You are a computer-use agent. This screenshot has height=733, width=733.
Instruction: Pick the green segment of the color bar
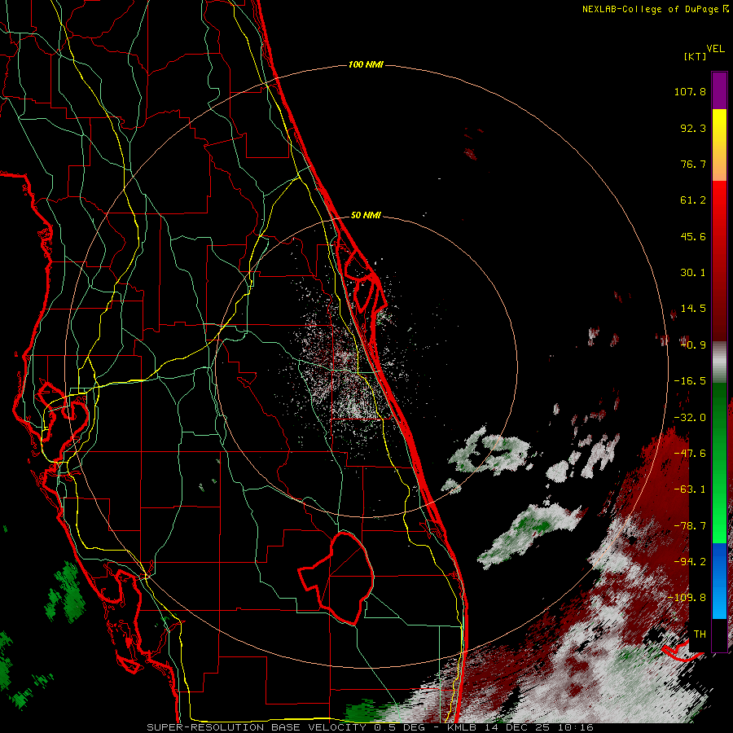click(719, 463)
